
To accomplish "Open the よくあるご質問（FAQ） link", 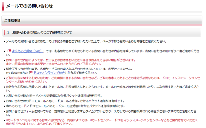I will (27, 51).
